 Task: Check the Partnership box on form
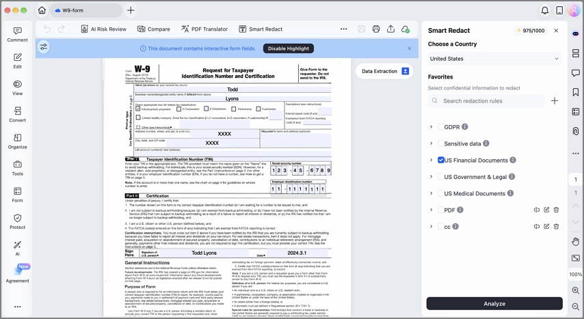233,109
